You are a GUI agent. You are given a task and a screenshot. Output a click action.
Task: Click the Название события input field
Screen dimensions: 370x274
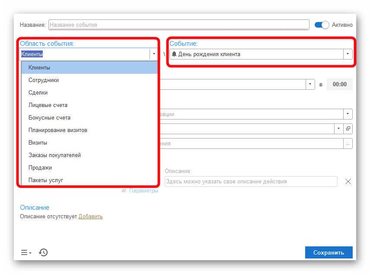(x=179, y=25)
